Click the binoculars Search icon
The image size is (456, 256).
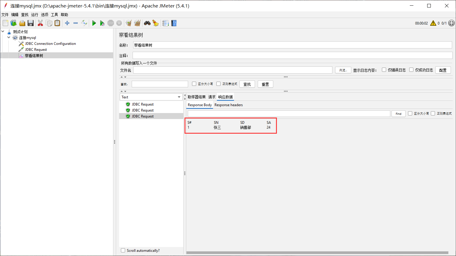click(x=147, y=23)
